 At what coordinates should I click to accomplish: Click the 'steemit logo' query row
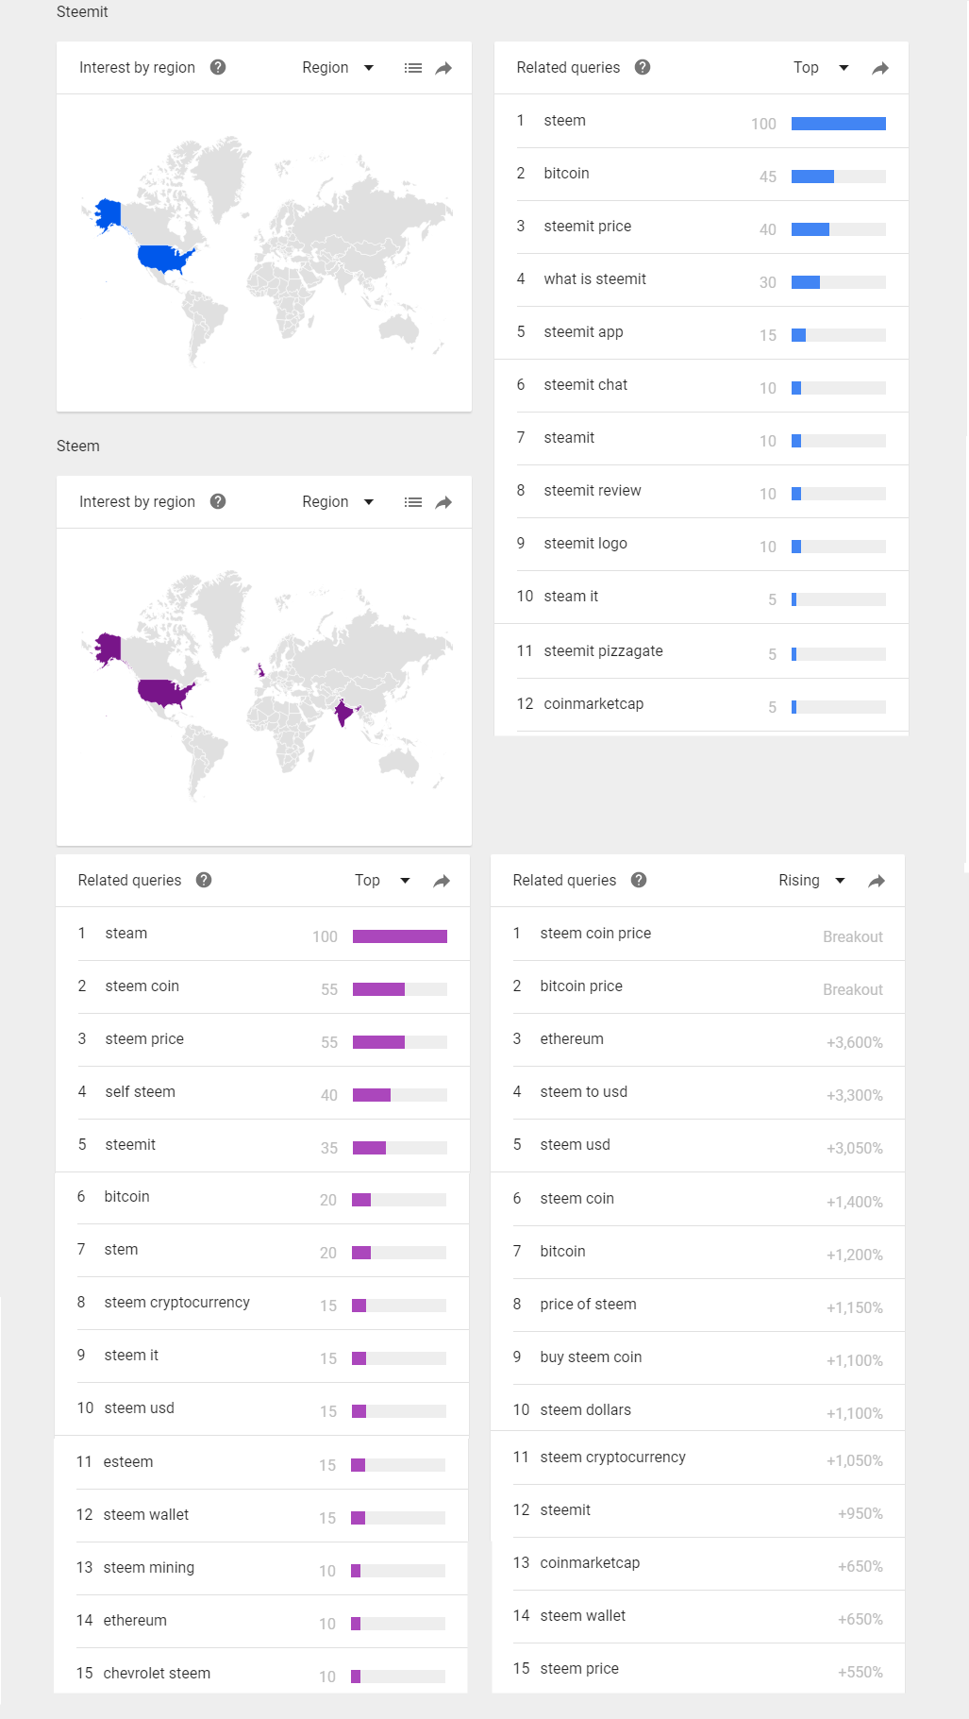point(701,544)
